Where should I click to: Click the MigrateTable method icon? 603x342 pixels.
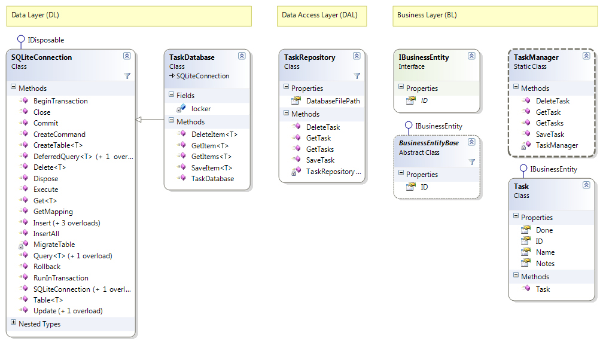click(x=23, y=245)
